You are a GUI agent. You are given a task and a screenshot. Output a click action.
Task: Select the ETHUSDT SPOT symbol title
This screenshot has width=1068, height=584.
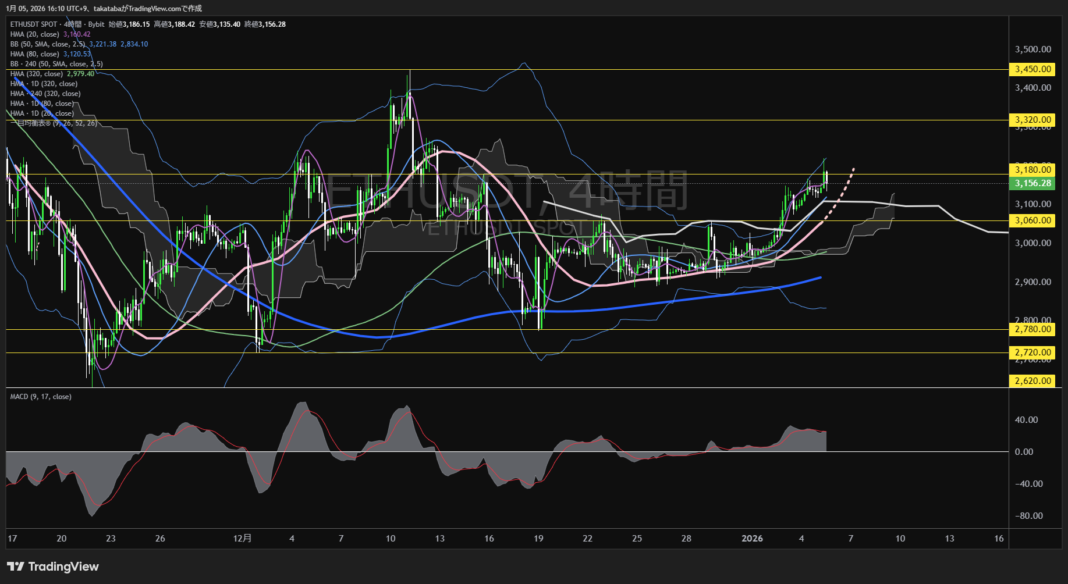click(x=34, y=24)
